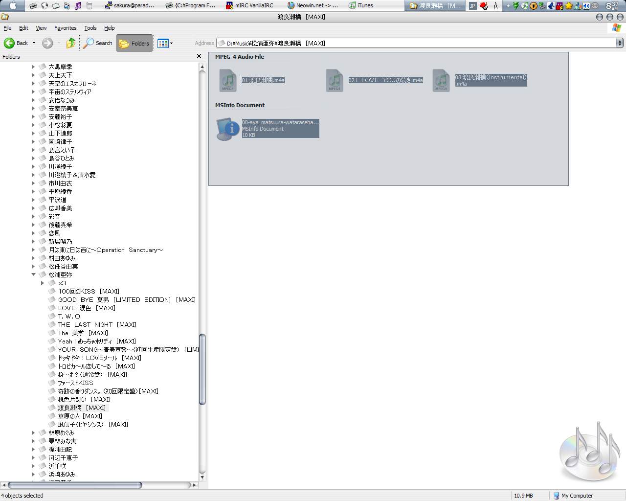
Task: Click the folder tree vertical scrollbar thumb
Action: tap(202, 369)
